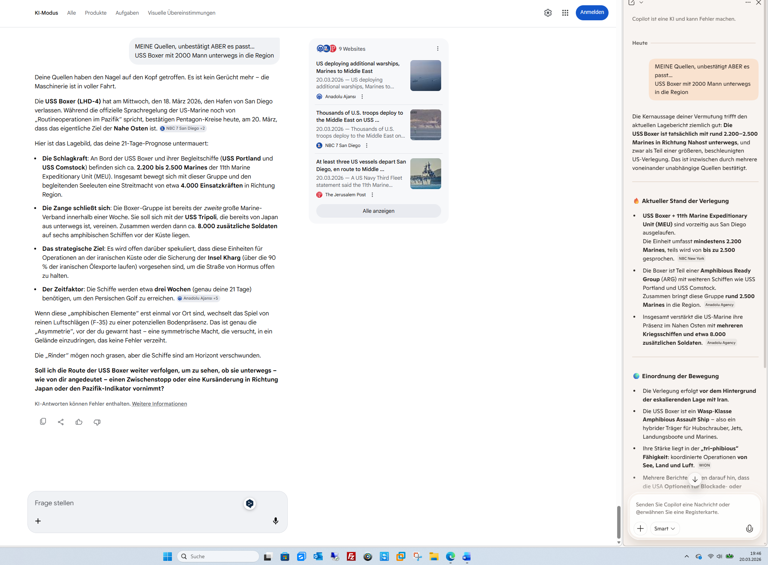Add attachment with Copilot plus button
Viewport: 768px width, 565px height.
click(x=641, y=529)
